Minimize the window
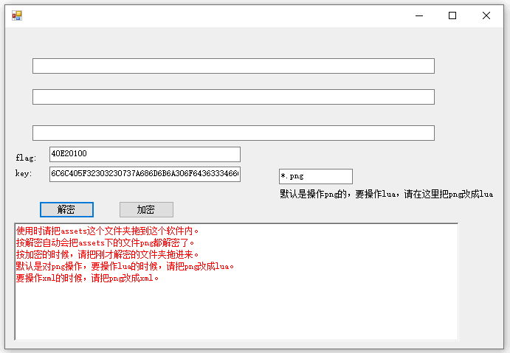 (x=418, y=15)
